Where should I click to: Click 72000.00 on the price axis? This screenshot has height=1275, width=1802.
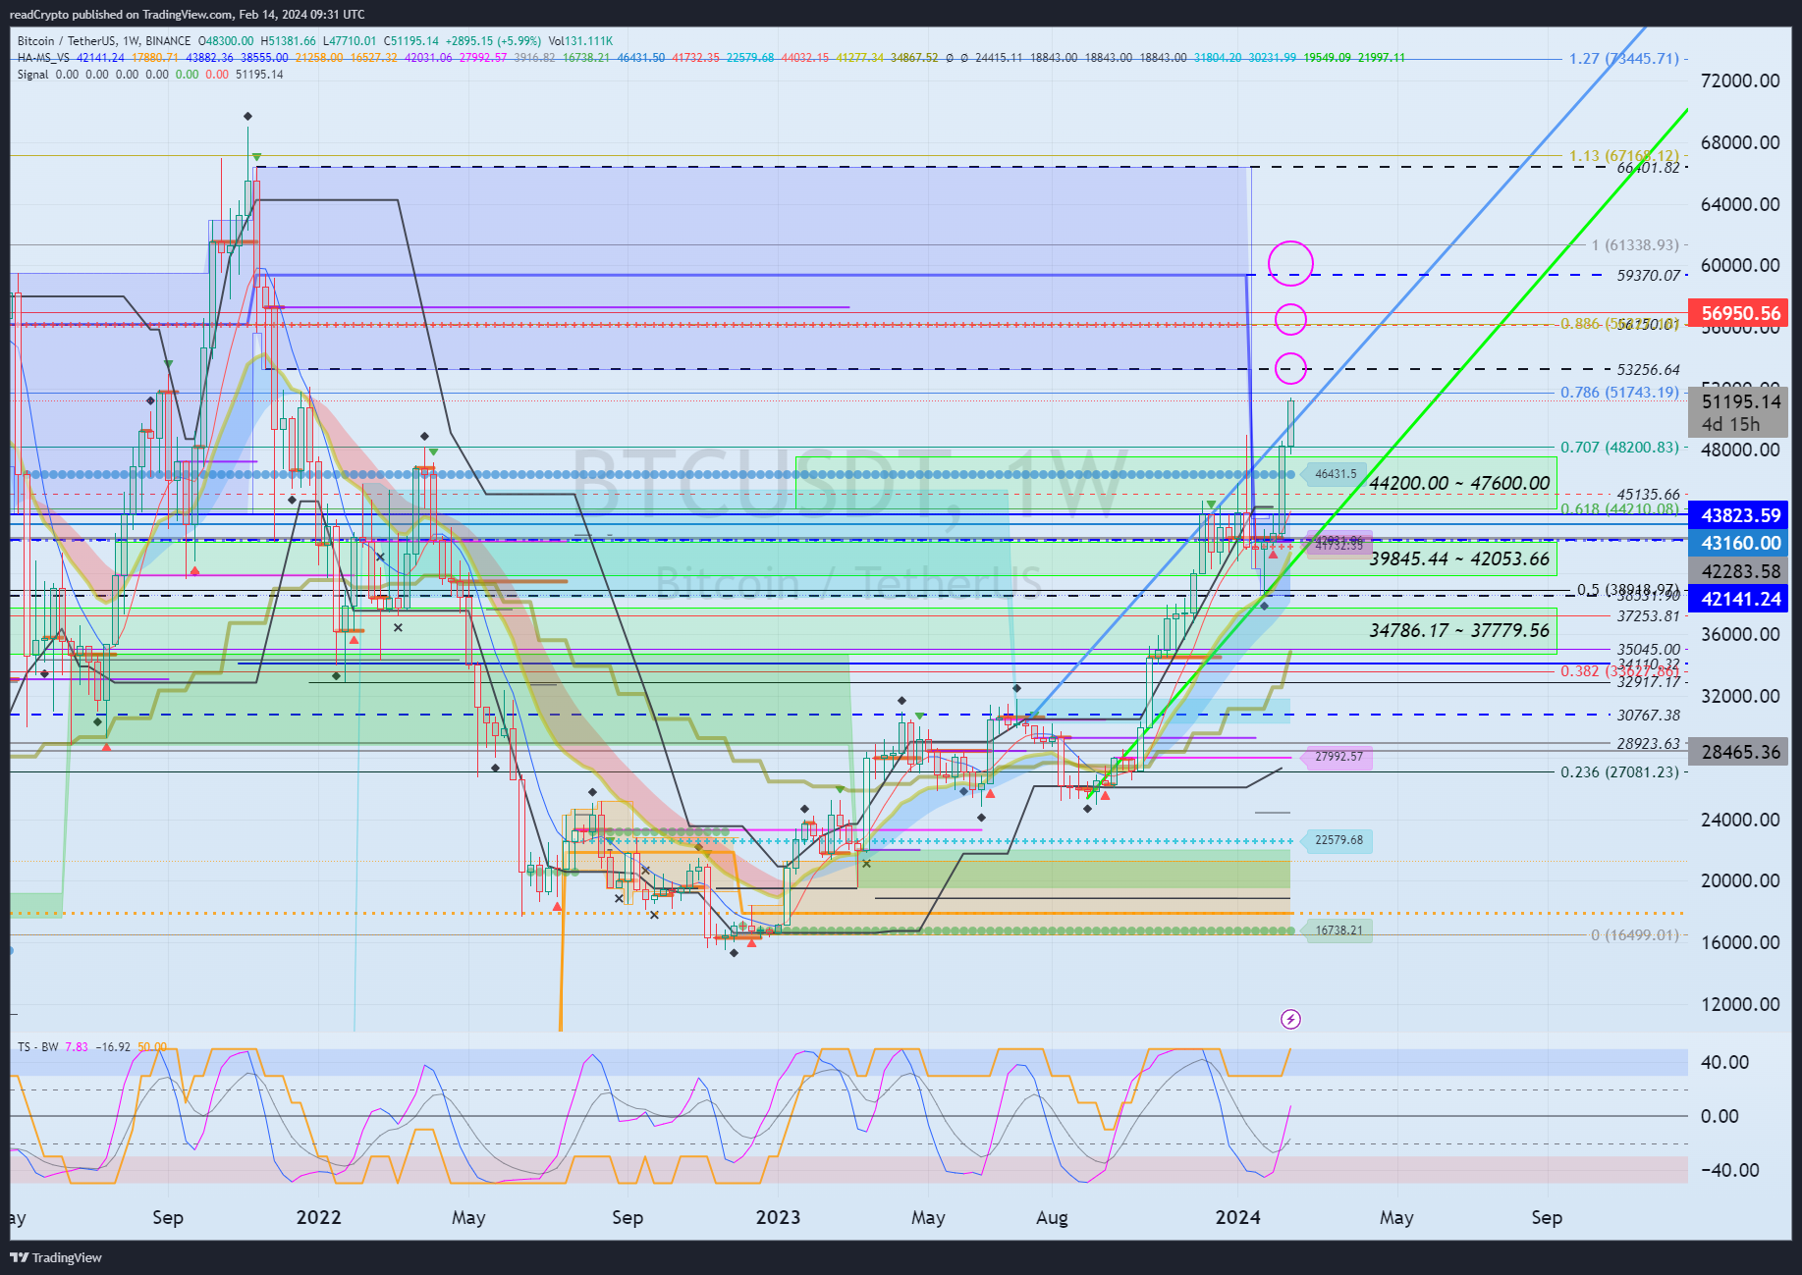(x=1740, y=80)
